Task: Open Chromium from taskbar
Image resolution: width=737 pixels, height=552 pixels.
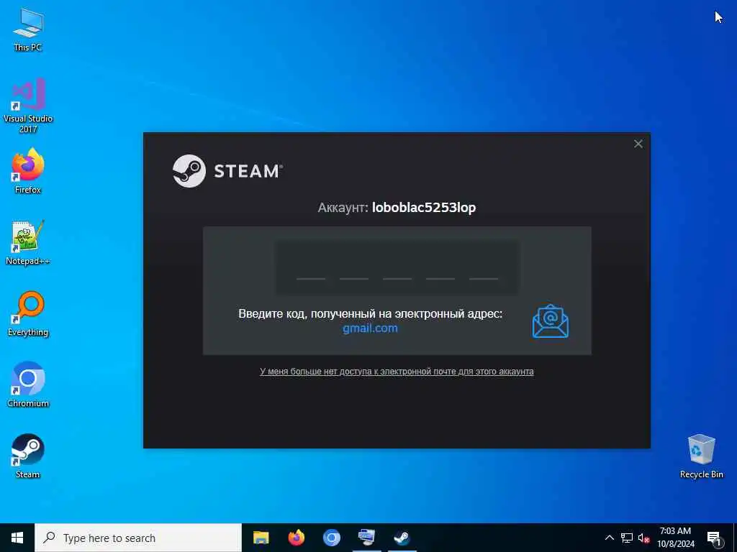Action: (331, 538)
